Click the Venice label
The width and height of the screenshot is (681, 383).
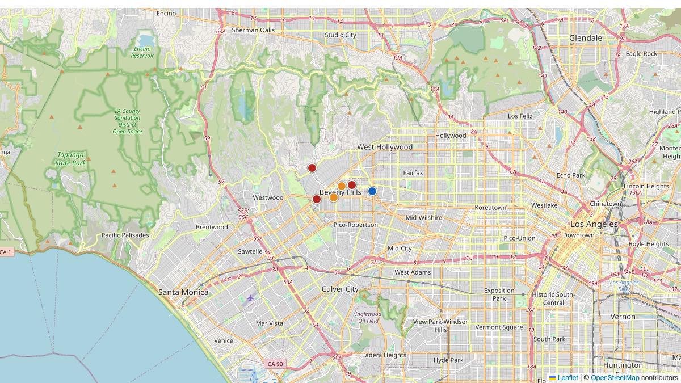224,340
